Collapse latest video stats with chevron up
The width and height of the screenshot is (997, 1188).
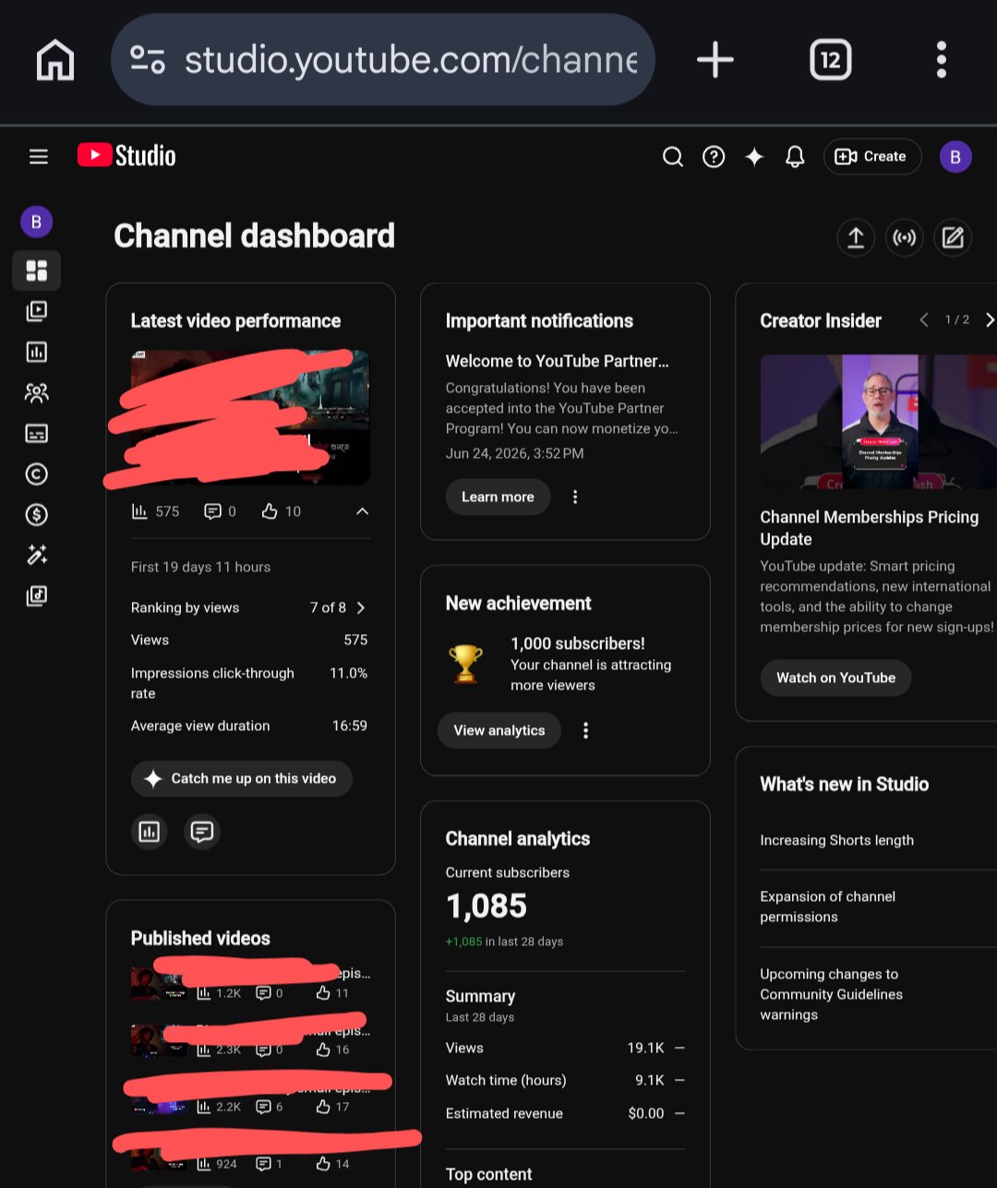click(x=362, y=511)
